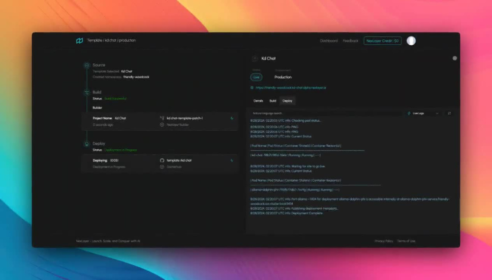492x280 pixels.
Task: Click the Project Name: Kd Chat text
Action: coord(109,118)
